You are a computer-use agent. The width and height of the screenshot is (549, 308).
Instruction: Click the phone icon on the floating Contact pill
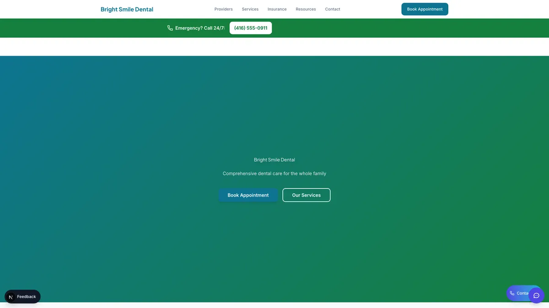click(x=512, y=293)
